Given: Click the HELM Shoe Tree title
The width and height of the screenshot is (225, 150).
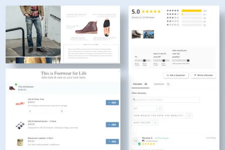Looking at the screenshot, I should tap(36, 99).
